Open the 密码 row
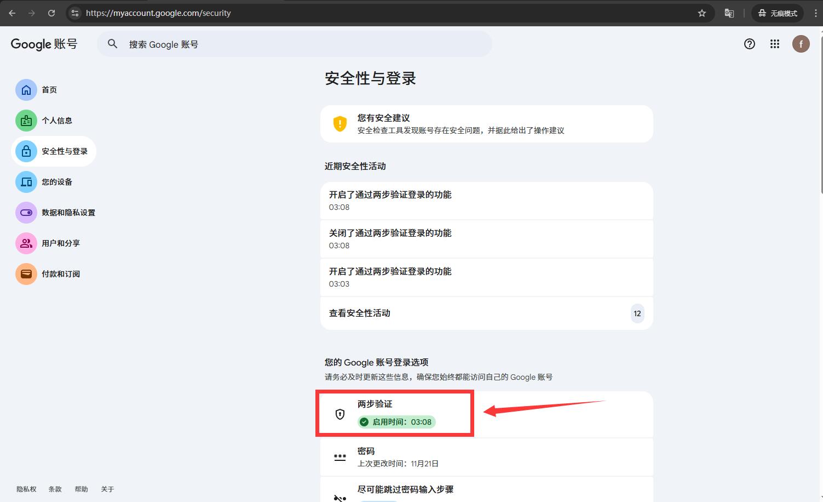The width and height of the screenshot is (823, 502). [487, 457]
